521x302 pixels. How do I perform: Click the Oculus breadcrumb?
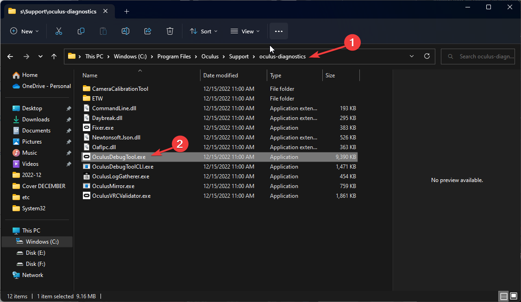210,57
